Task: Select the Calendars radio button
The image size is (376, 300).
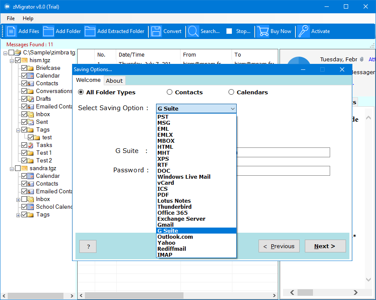Action: point(231,92)
